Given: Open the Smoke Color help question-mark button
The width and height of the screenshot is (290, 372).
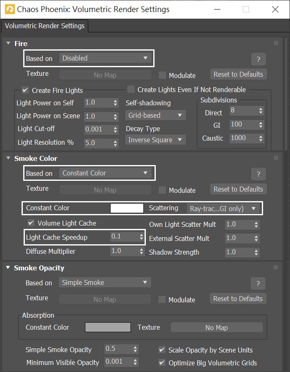Looking at the screenshot, I should [258, 174].
